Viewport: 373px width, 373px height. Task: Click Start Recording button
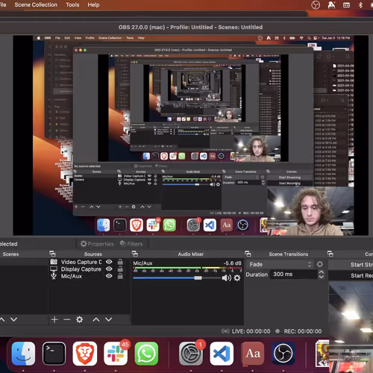point(362,275)
